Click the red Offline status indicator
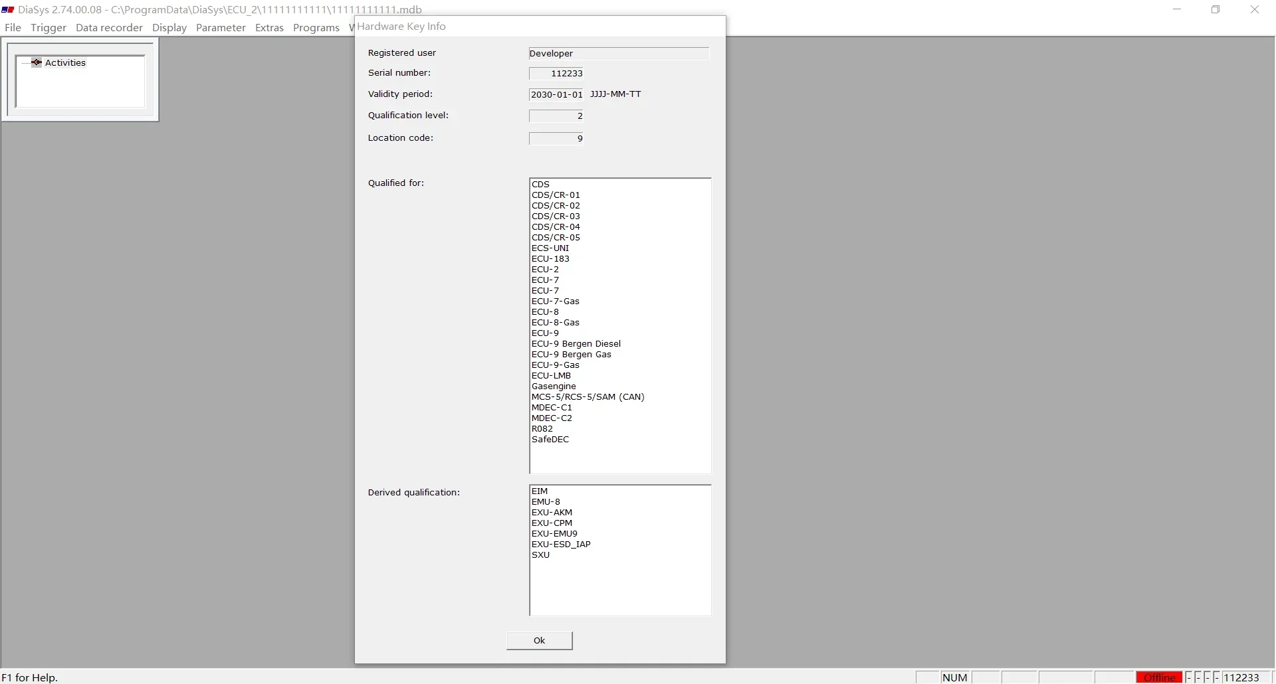1276x684 pixels. tap(1159, 677)
